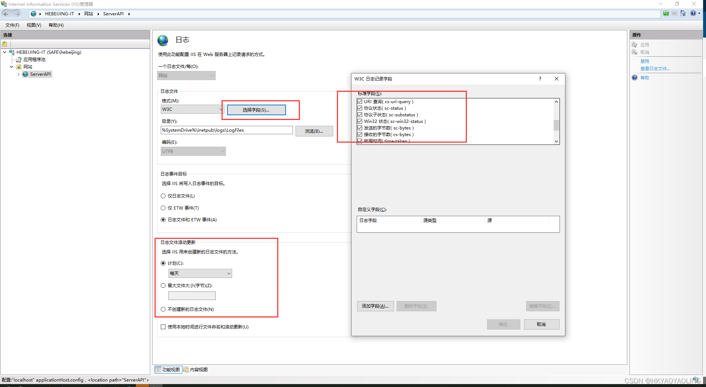706x387 pixels.
Task: Click the dialog question mark help button
Action: coord(540,79)
